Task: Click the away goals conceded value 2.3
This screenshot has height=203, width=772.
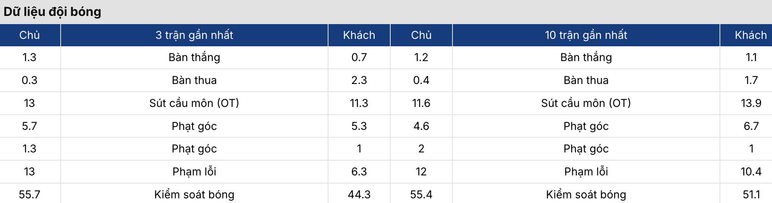Action: (359, 80)
